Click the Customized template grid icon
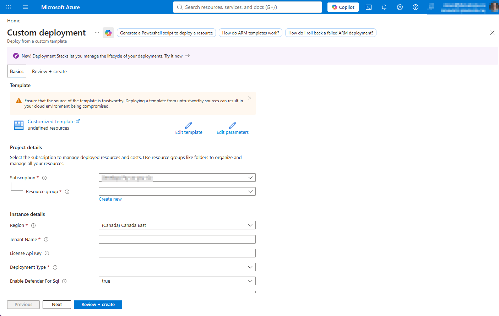Screen dimensions: 499x316 [19, 125]
